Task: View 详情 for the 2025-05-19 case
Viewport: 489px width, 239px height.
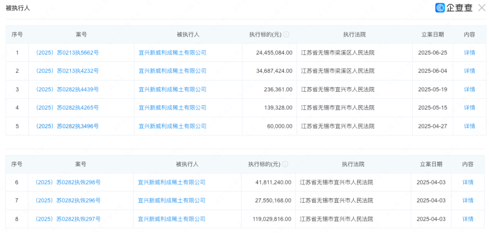Action: pyautogui.click(x=469, y=89)
